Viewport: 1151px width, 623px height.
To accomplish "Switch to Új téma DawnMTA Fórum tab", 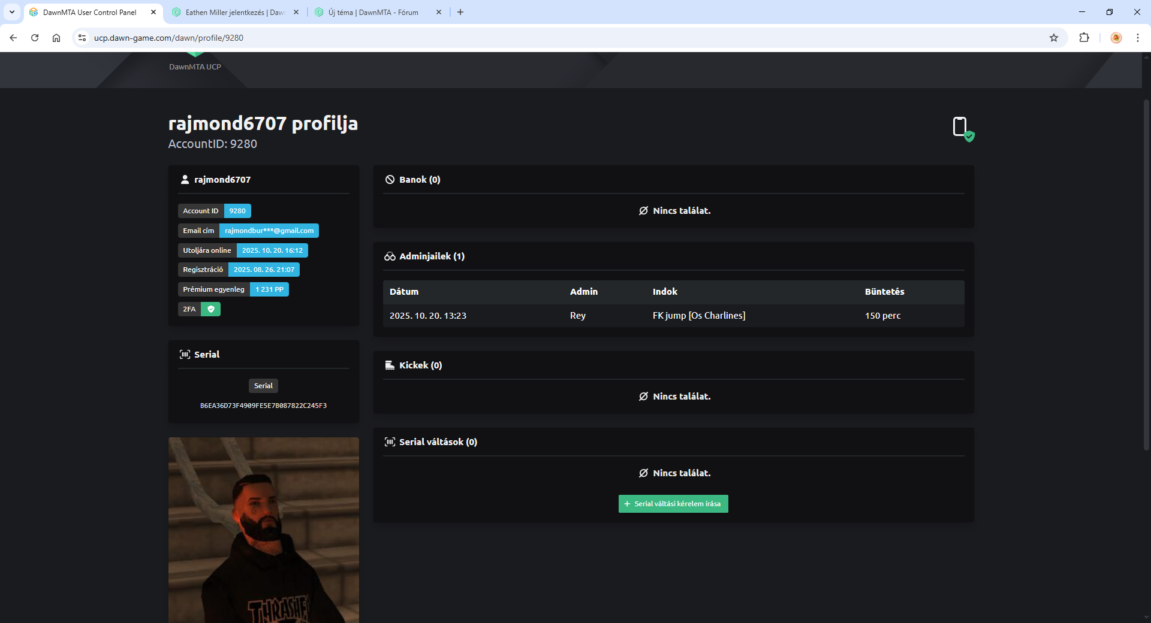I will (373, 12).
